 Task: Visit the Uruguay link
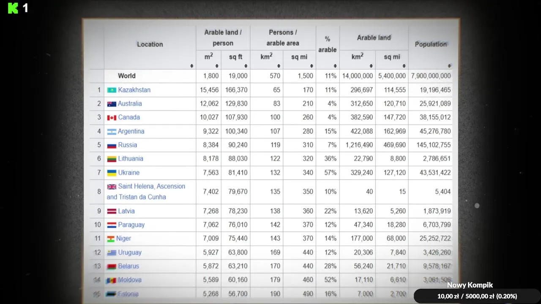click(x=130, y=252)
